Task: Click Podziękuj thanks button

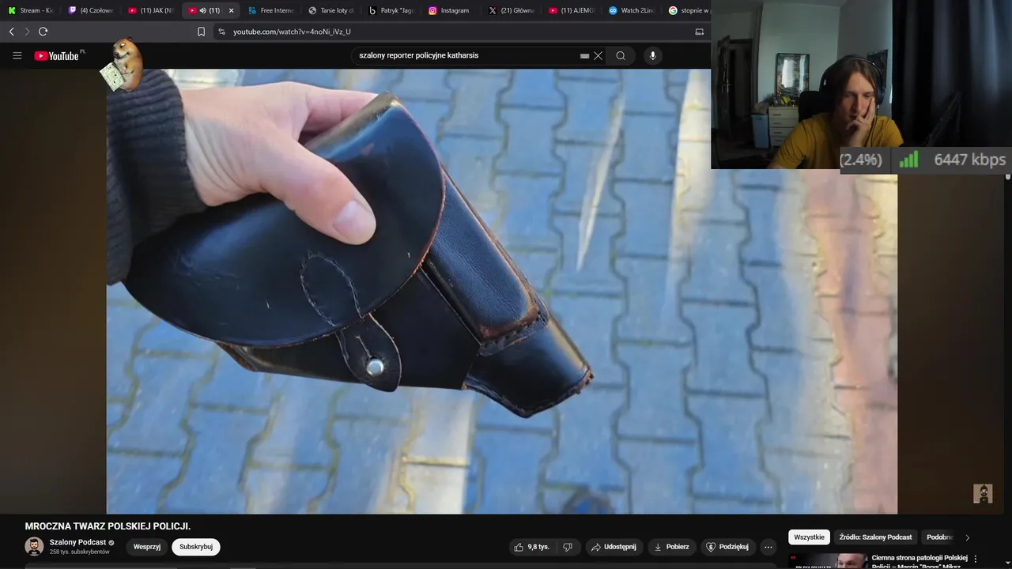Action: coord(727,547)
